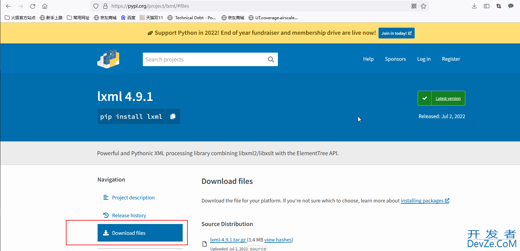Click the address bar URL field
Screen dimensions: 520x251
(260, 6)
